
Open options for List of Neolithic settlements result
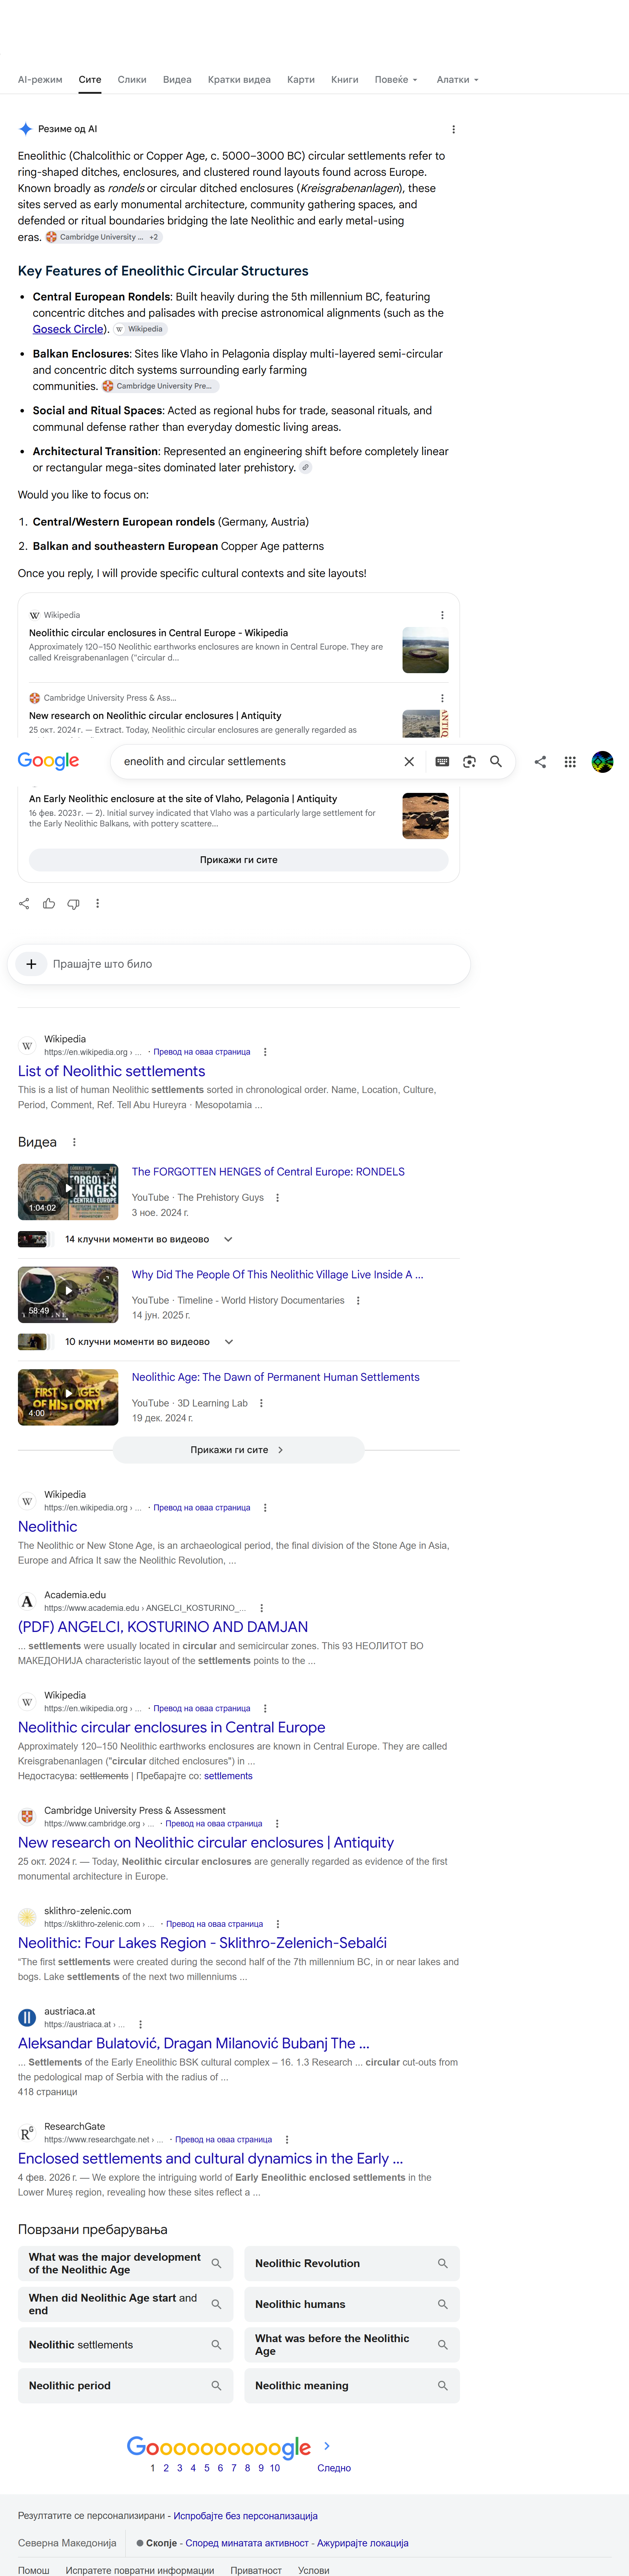[265, 1052]
